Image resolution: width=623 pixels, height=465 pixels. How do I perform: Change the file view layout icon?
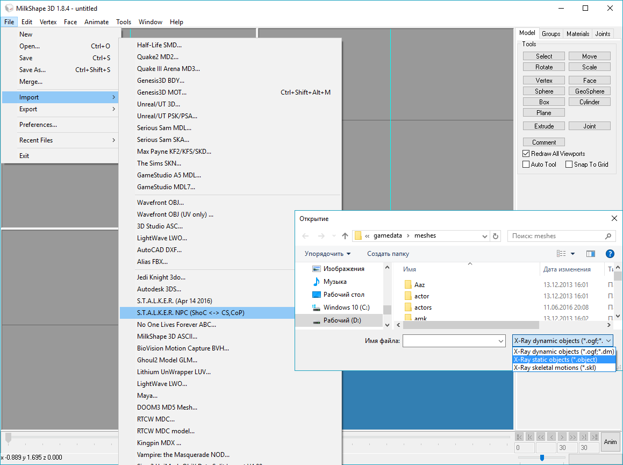coord(561,254)
